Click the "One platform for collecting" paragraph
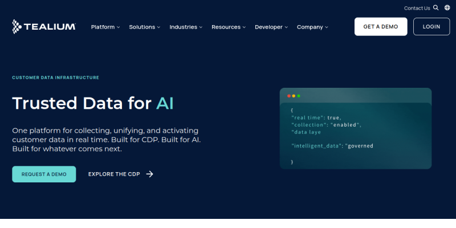Screen dimensions: 456x228 107,140
